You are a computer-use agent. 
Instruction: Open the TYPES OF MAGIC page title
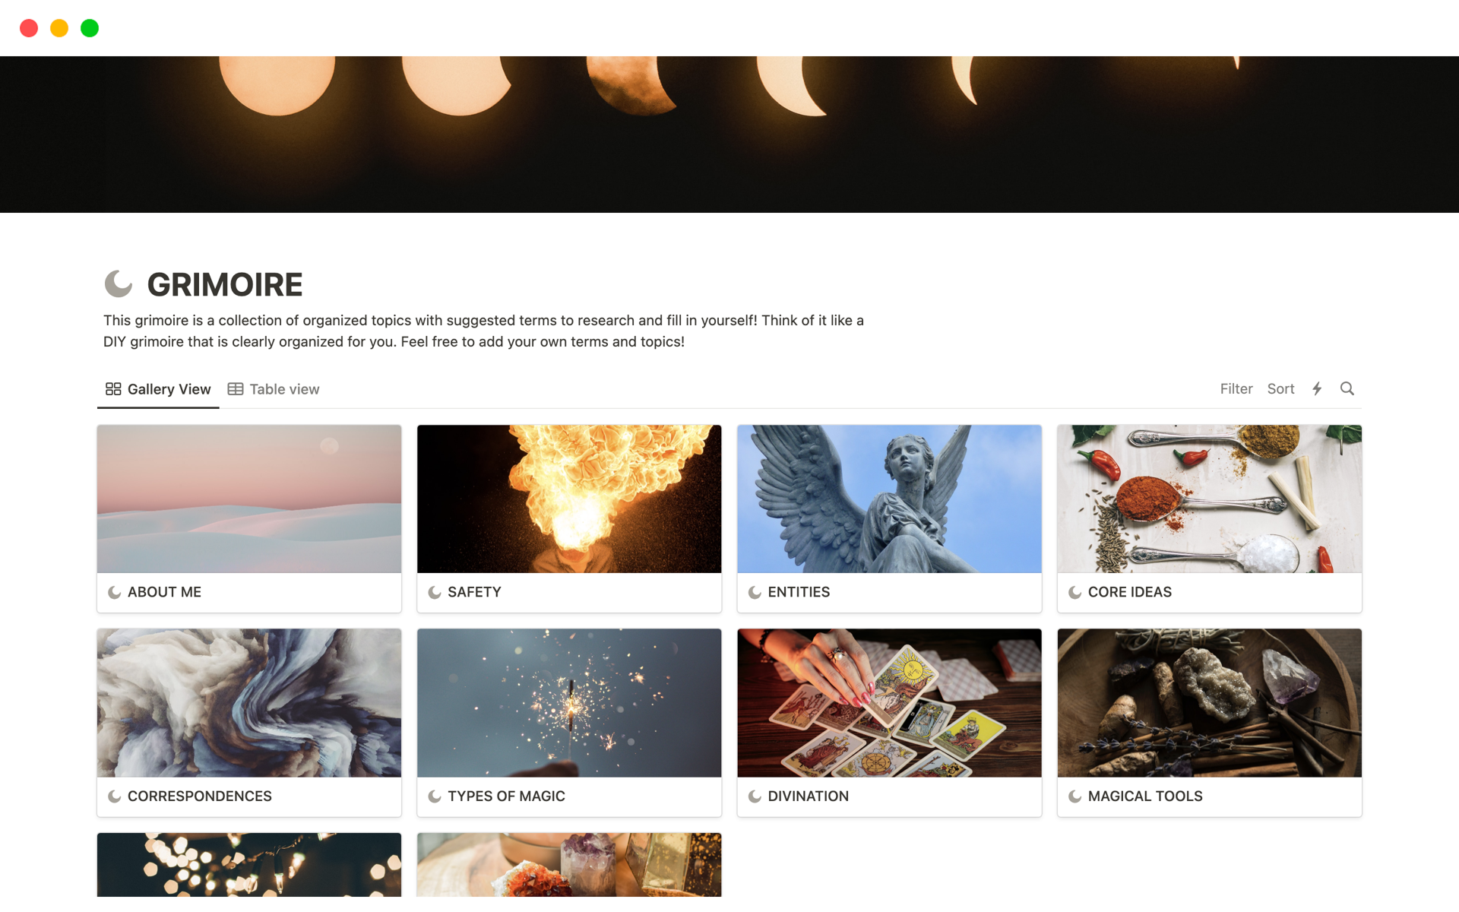coord(506,796)
